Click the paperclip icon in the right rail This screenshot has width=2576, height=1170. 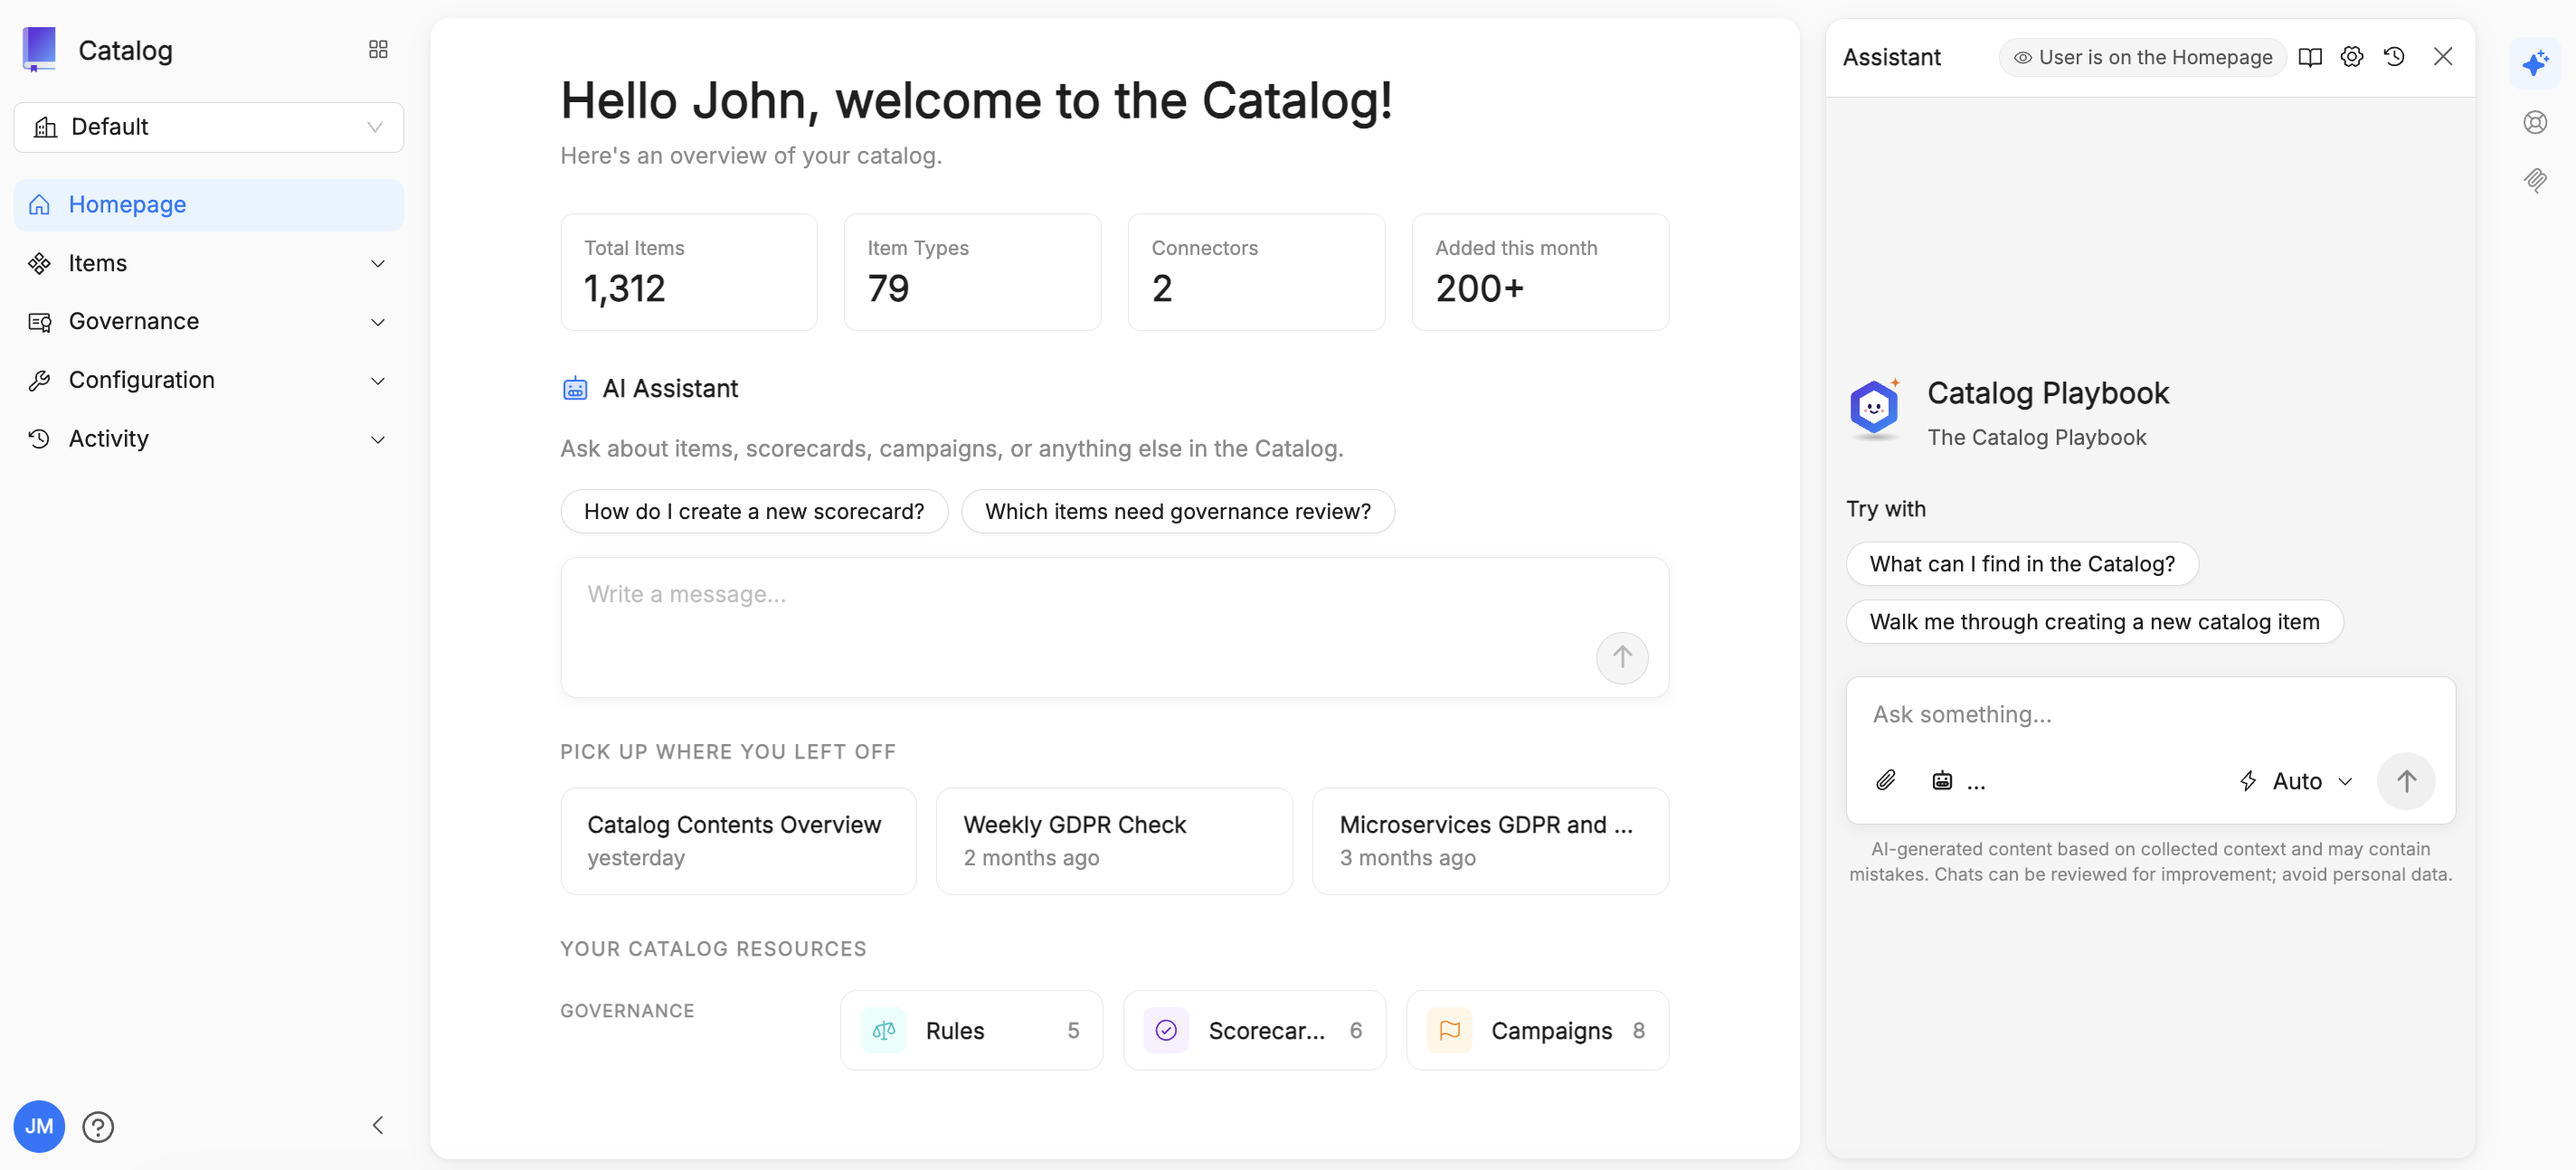[x=2535, y=180]
